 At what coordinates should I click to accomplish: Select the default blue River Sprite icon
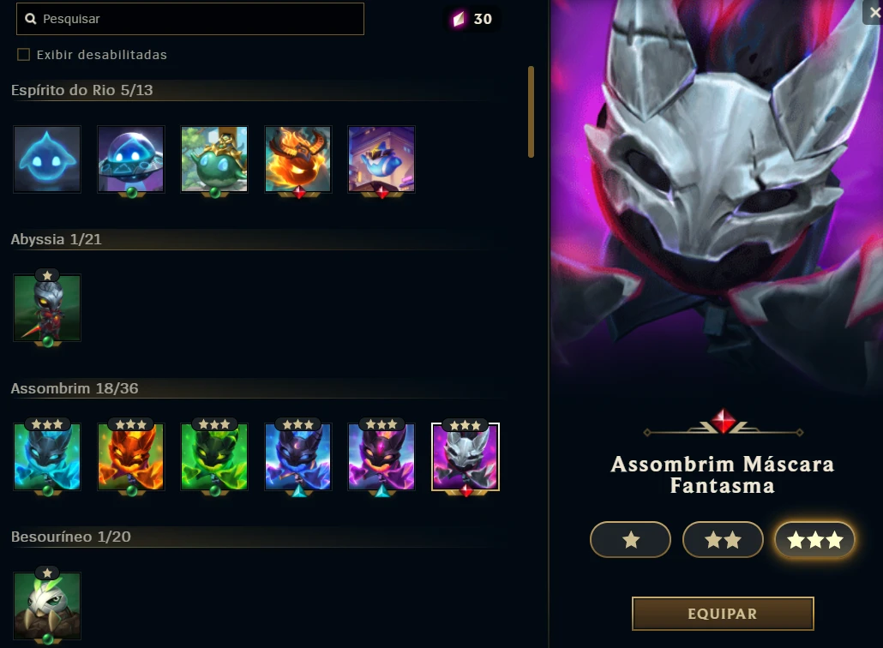[47, 159]
